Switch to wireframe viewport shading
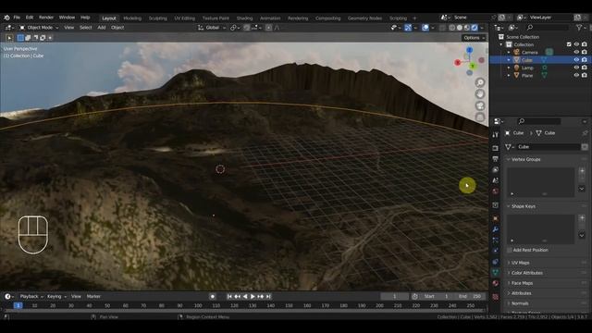The height and width of the screenshot is (333, 592). [452, 28]
